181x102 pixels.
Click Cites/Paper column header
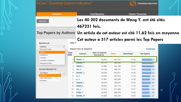tap(128, 54)
